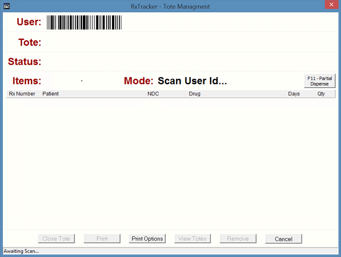This screenshot has height=257, width=341.
Task: Click the empty Tote field area
Action: coord(125,42)
